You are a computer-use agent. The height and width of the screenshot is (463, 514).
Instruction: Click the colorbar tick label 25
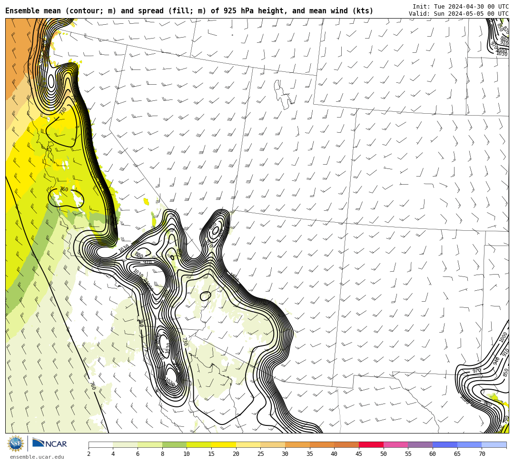coord(261,454)
